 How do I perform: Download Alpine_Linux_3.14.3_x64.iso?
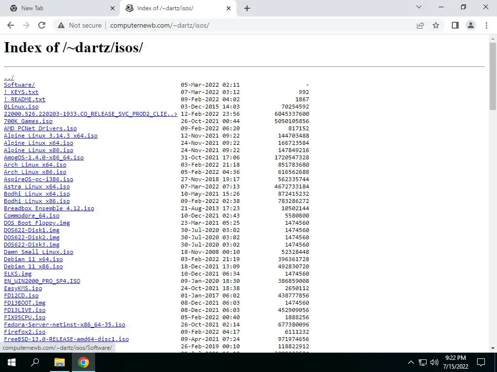point(50,136)
